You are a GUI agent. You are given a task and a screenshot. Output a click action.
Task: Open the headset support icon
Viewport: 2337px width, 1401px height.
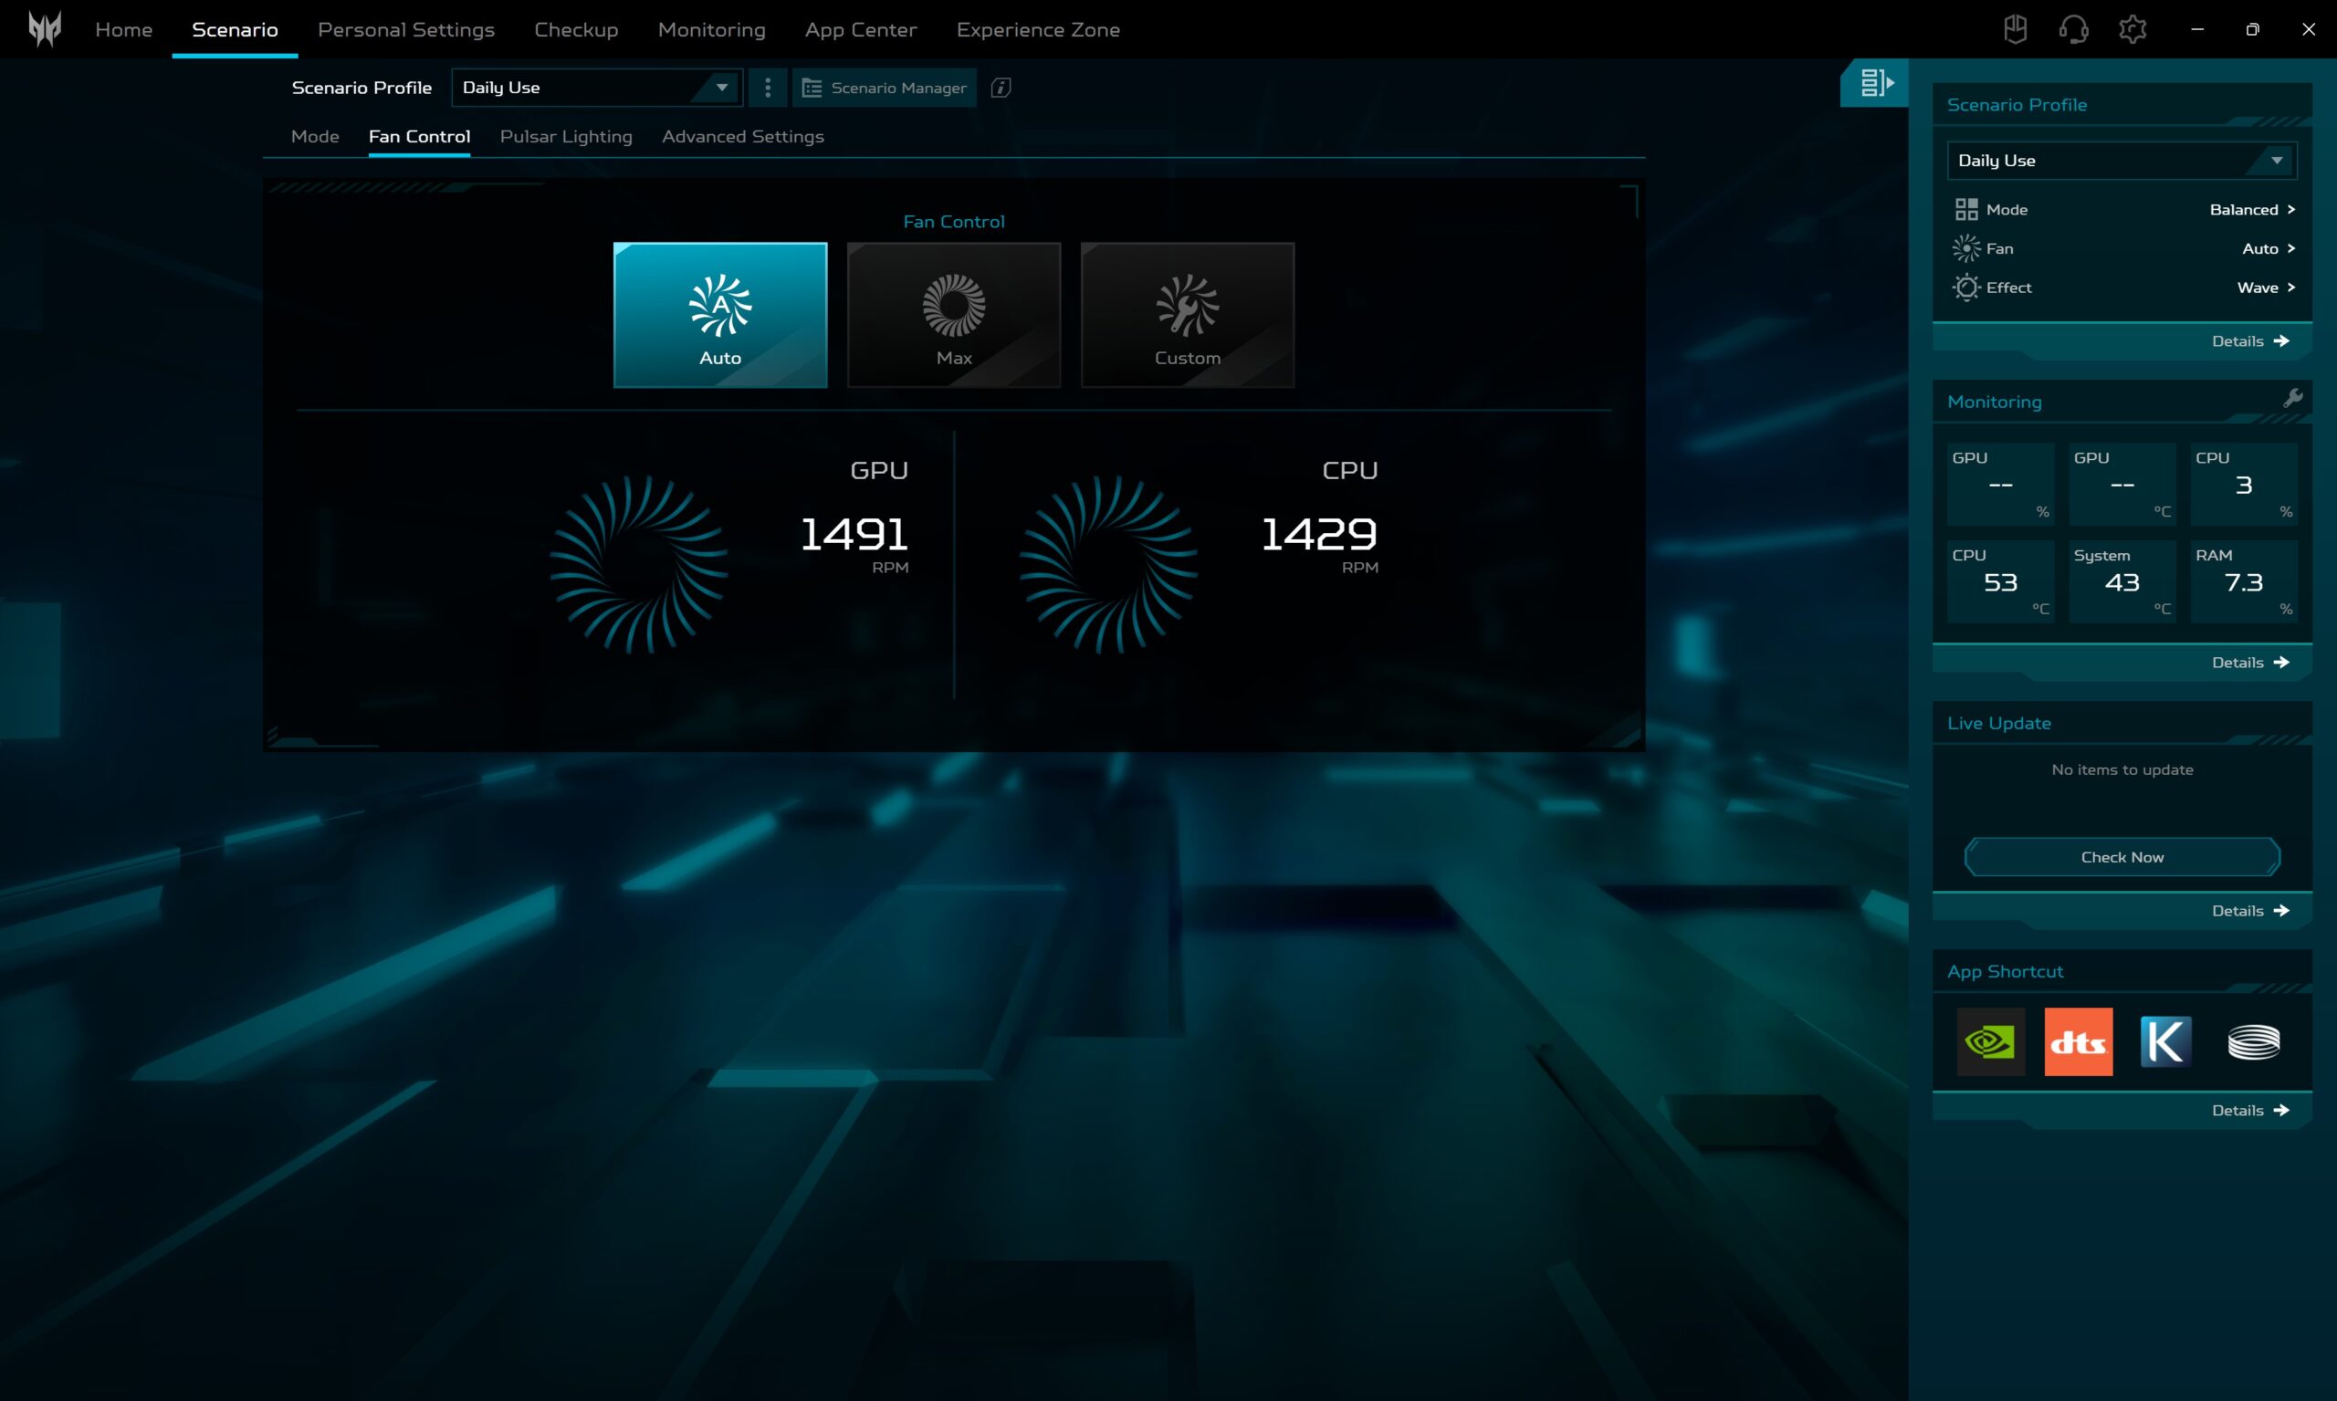[x=2072, y=29]
